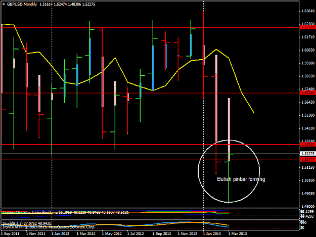Click the 1 Nov 2012 date label
316x237 pixels.
pyautogui.click(x=187, y=234)
